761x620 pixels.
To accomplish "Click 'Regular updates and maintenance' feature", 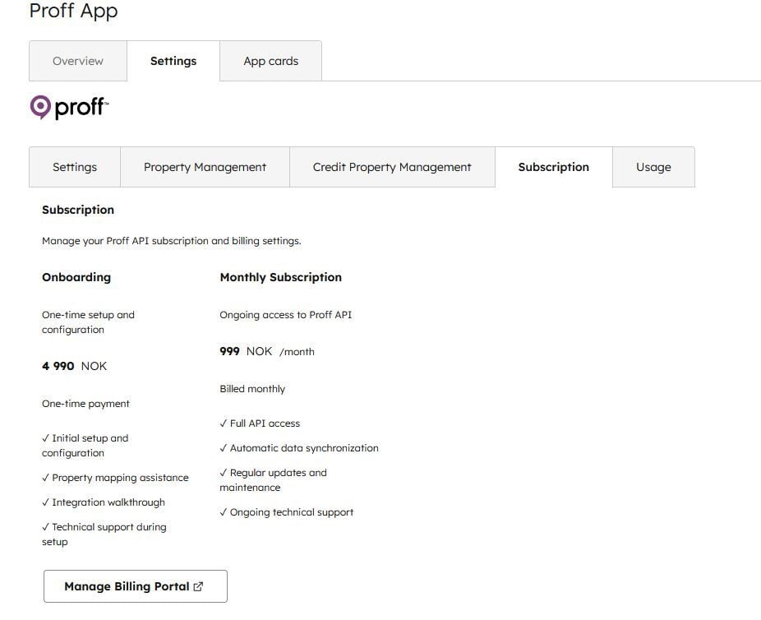I will tap(273, 479).
